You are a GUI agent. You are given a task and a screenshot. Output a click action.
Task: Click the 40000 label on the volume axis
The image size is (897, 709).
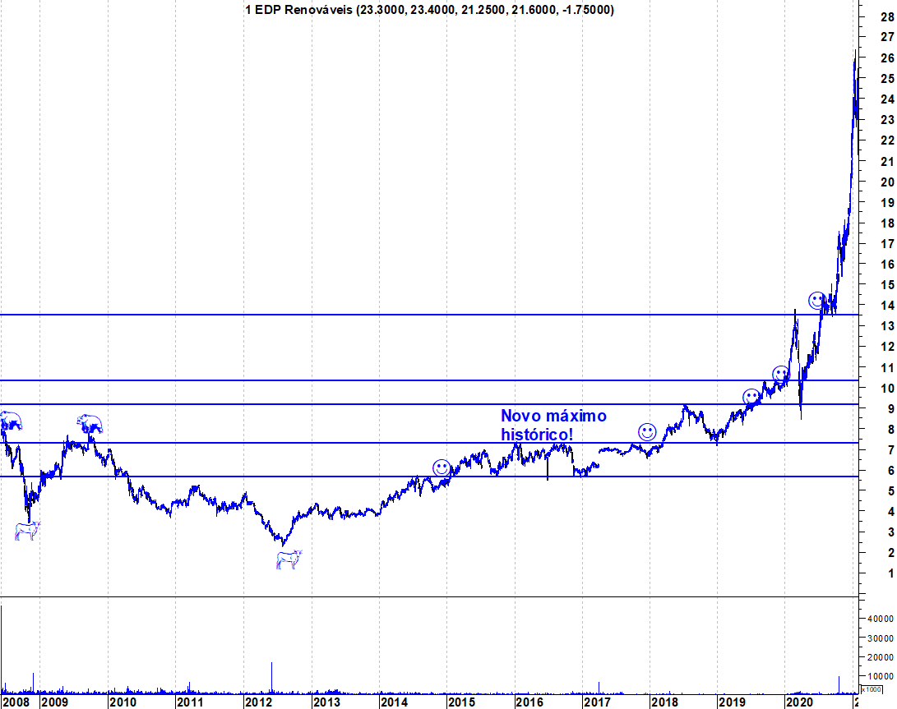pyautogui.click(x=881, y=619)
